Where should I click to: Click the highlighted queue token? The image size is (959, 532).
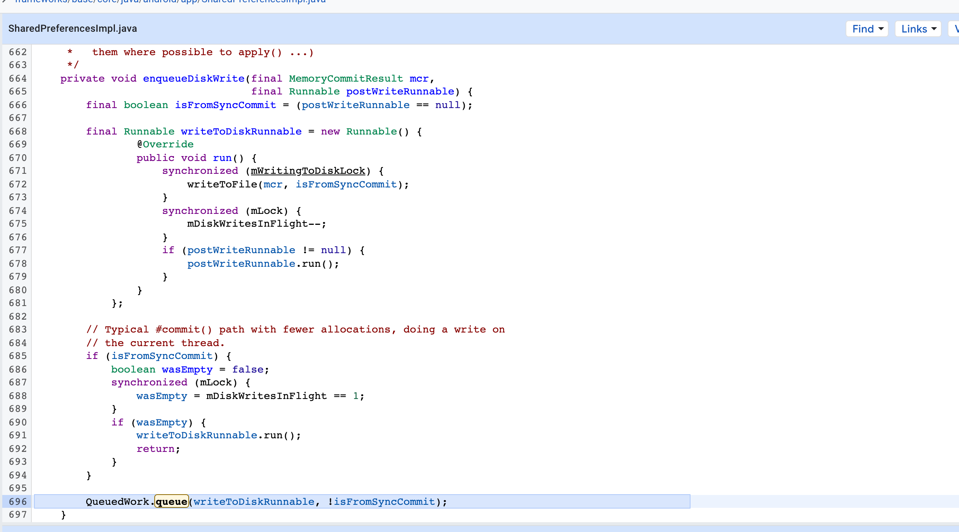tap(171, 501)
